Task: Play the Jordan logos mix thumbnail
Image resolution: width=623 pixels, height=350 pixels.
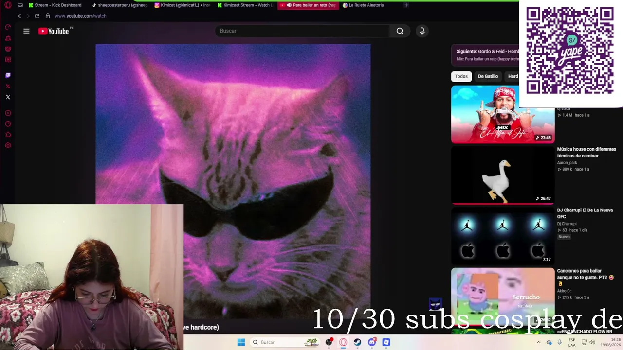Action: pos(503,236)
